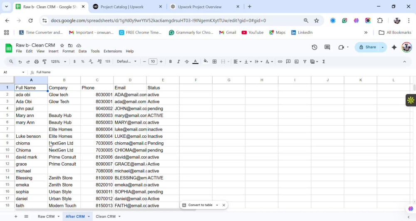Open the Name box dropdown arrow
This screenshot has width=416, height=221.
(x=23, y=72)
